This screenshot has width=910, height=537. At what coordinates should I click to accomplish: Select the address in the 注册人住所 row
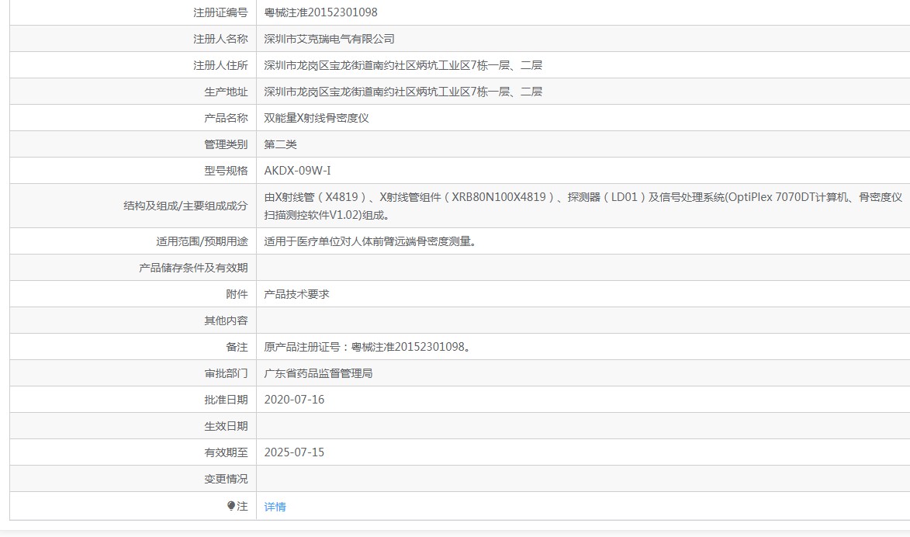(403, 65)
